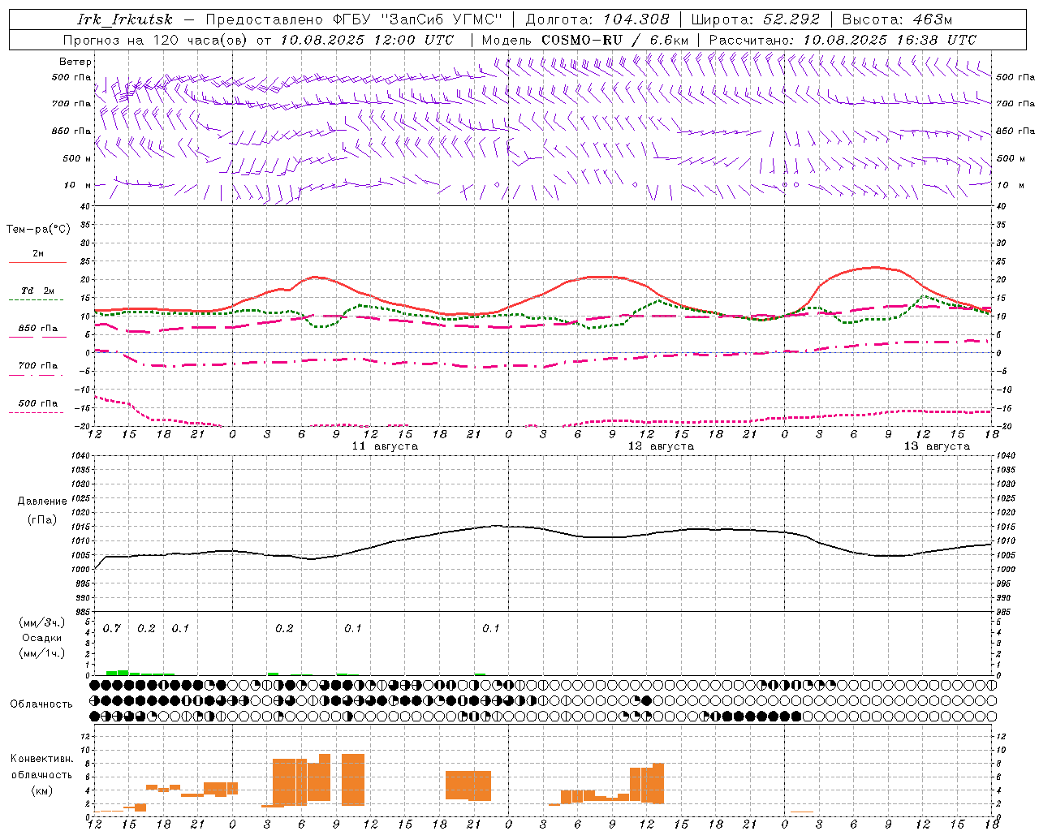The height and width of the screenshot is (831, 1039).
Task: Click the Конвективн. label
Action: coord(41,759)
